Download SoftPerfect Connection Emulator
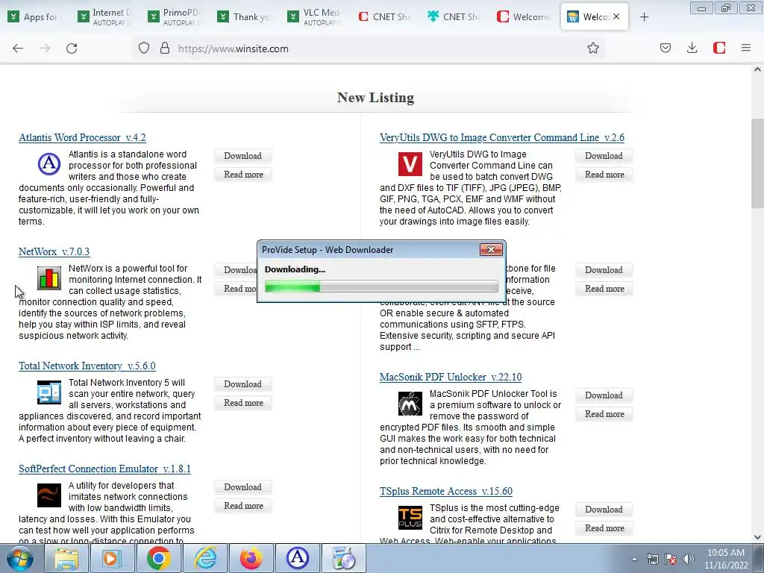Screen dimensions: 764x573 [x=242, y=487]
